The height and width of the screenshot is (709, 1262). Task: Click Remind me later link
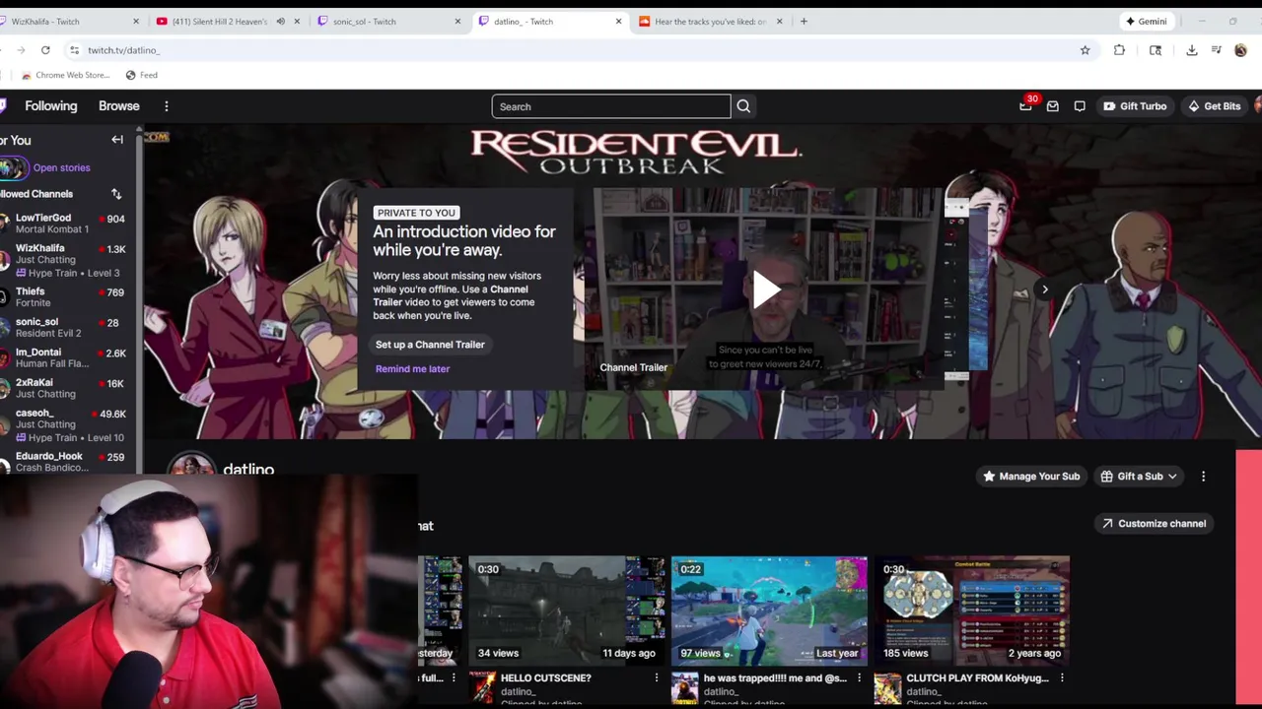click(412, 369)
